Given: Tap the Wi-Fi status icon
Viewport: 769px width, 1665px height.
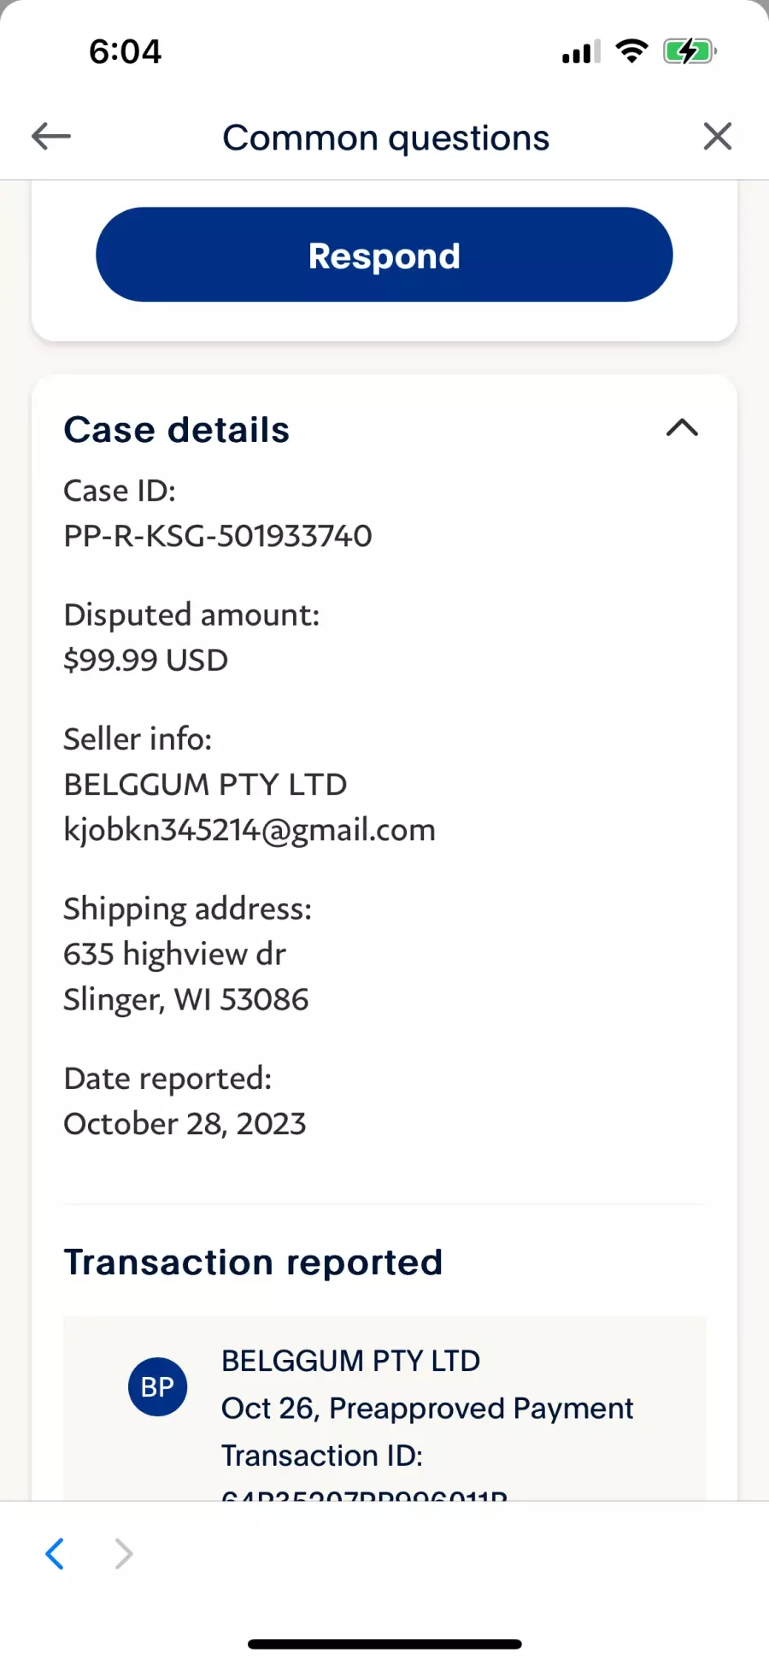Looking at the screenshot, I should (x=631, y=51).
